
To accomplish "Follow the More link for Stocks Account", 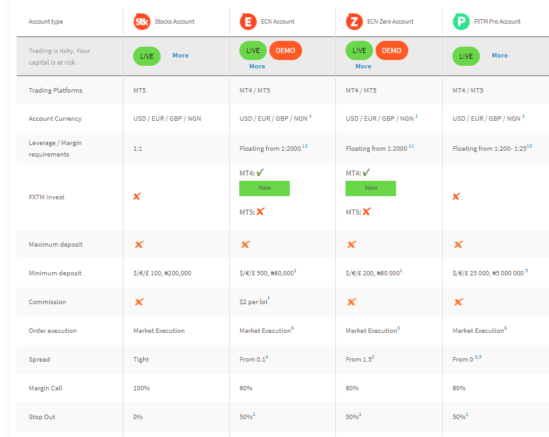I will coord(180,55).
